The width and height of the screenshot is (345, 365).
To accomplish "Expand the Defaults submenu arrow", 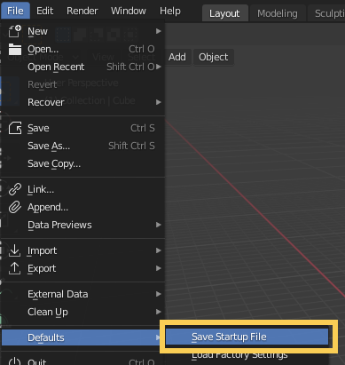I will tap(159, 337).
